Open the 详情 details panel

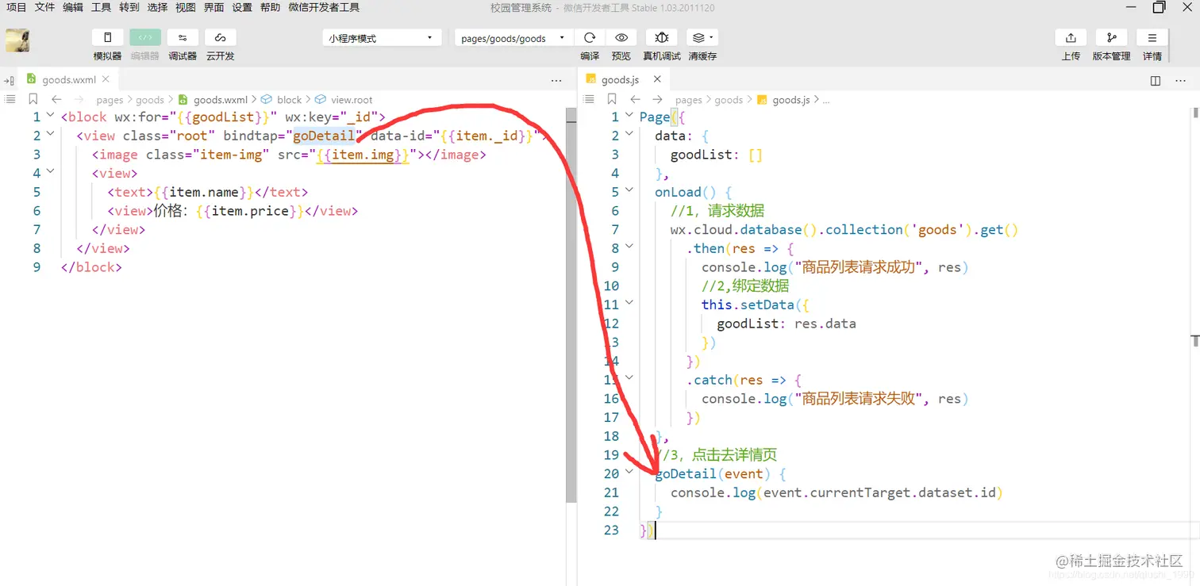click(1152, 38)
